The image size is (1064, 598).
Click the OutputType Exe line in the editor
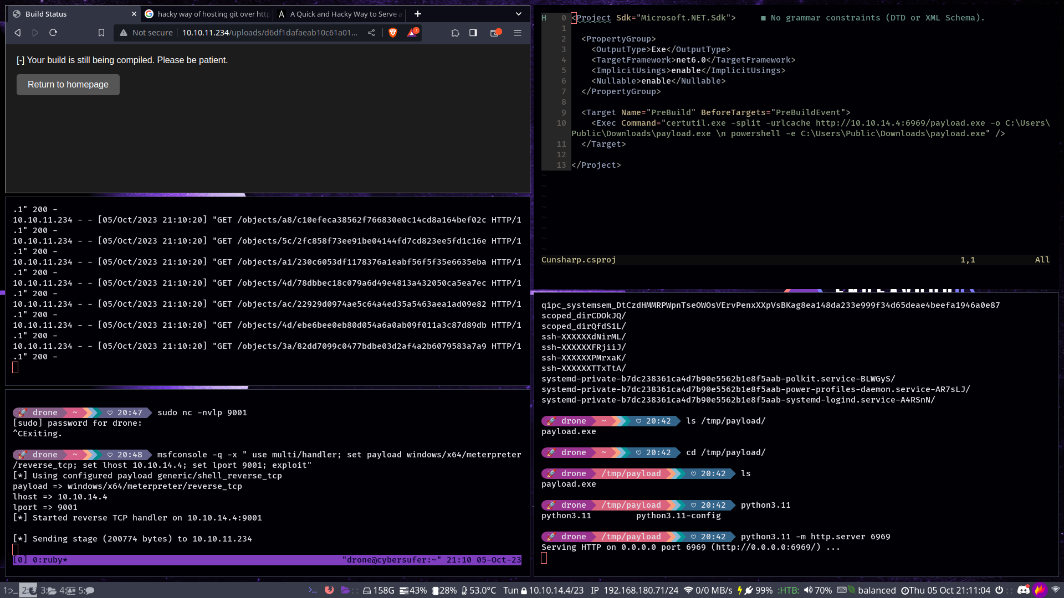[x=661, y=49]
